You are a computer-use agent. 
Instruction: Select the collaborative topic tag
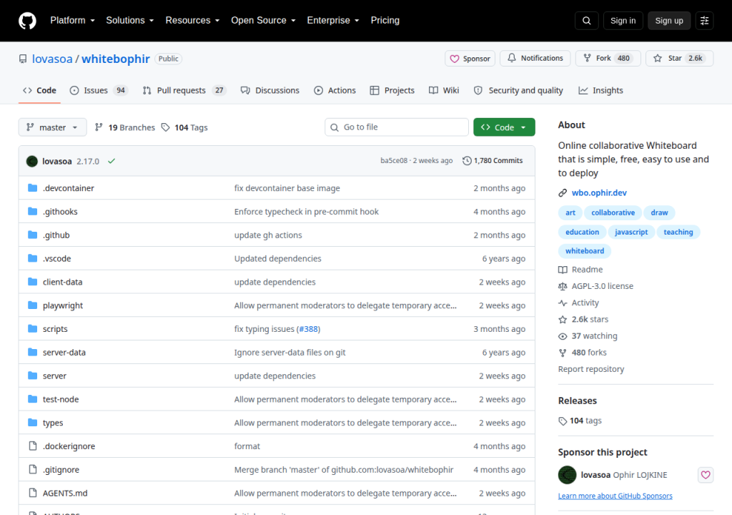613,212
